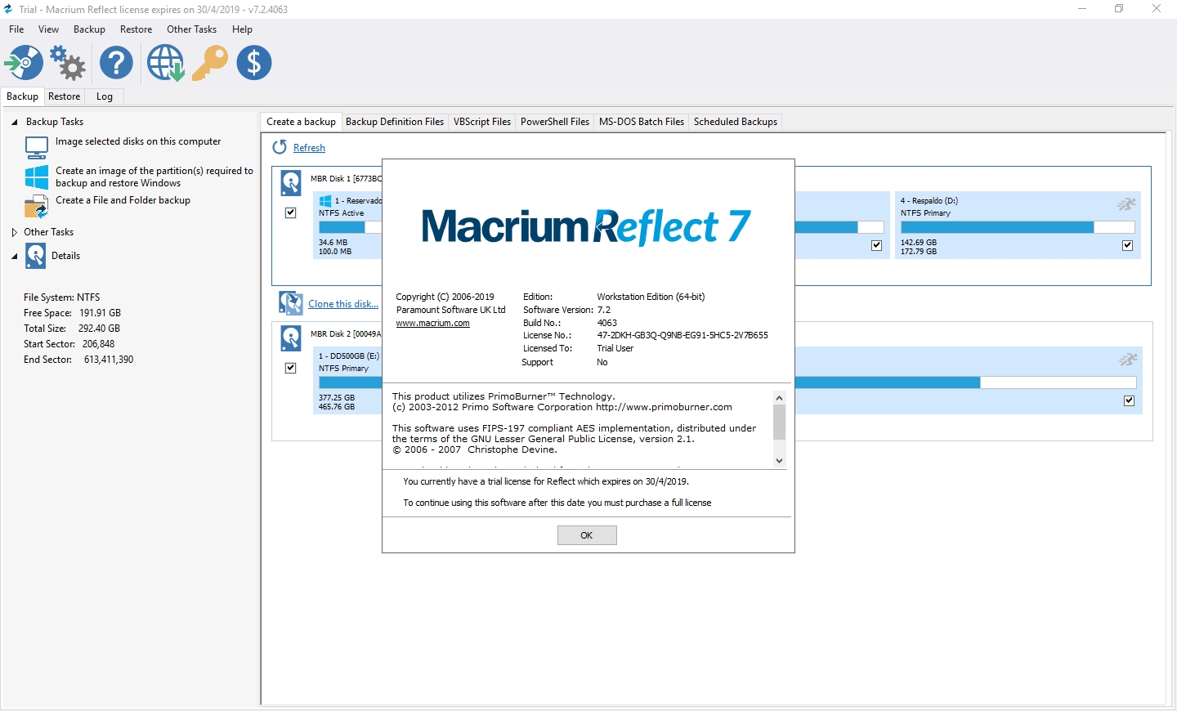The height and width of the screenshot is (711, 1177).
Task: Open the Backup Definition Files tab
Action: 395,122
